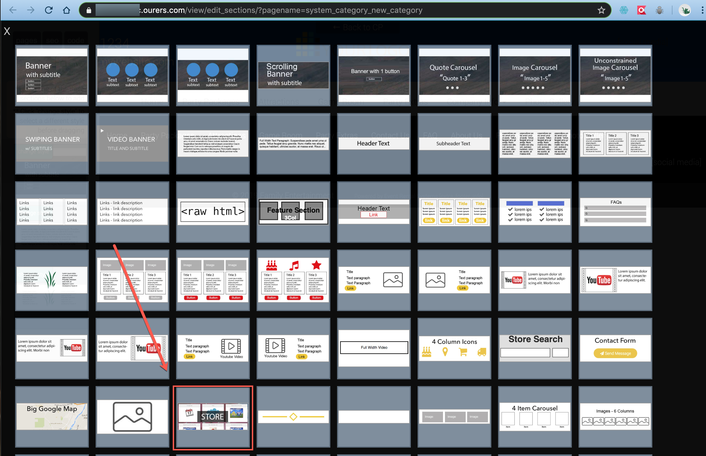Choose the Swiping Banner section
The image size is (706, 456).
click(52, 144)
